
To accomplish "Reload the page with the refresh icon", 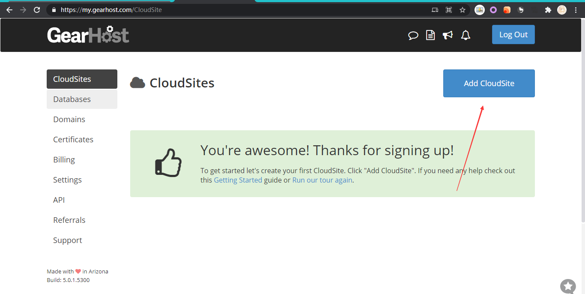I will point(37,10).
